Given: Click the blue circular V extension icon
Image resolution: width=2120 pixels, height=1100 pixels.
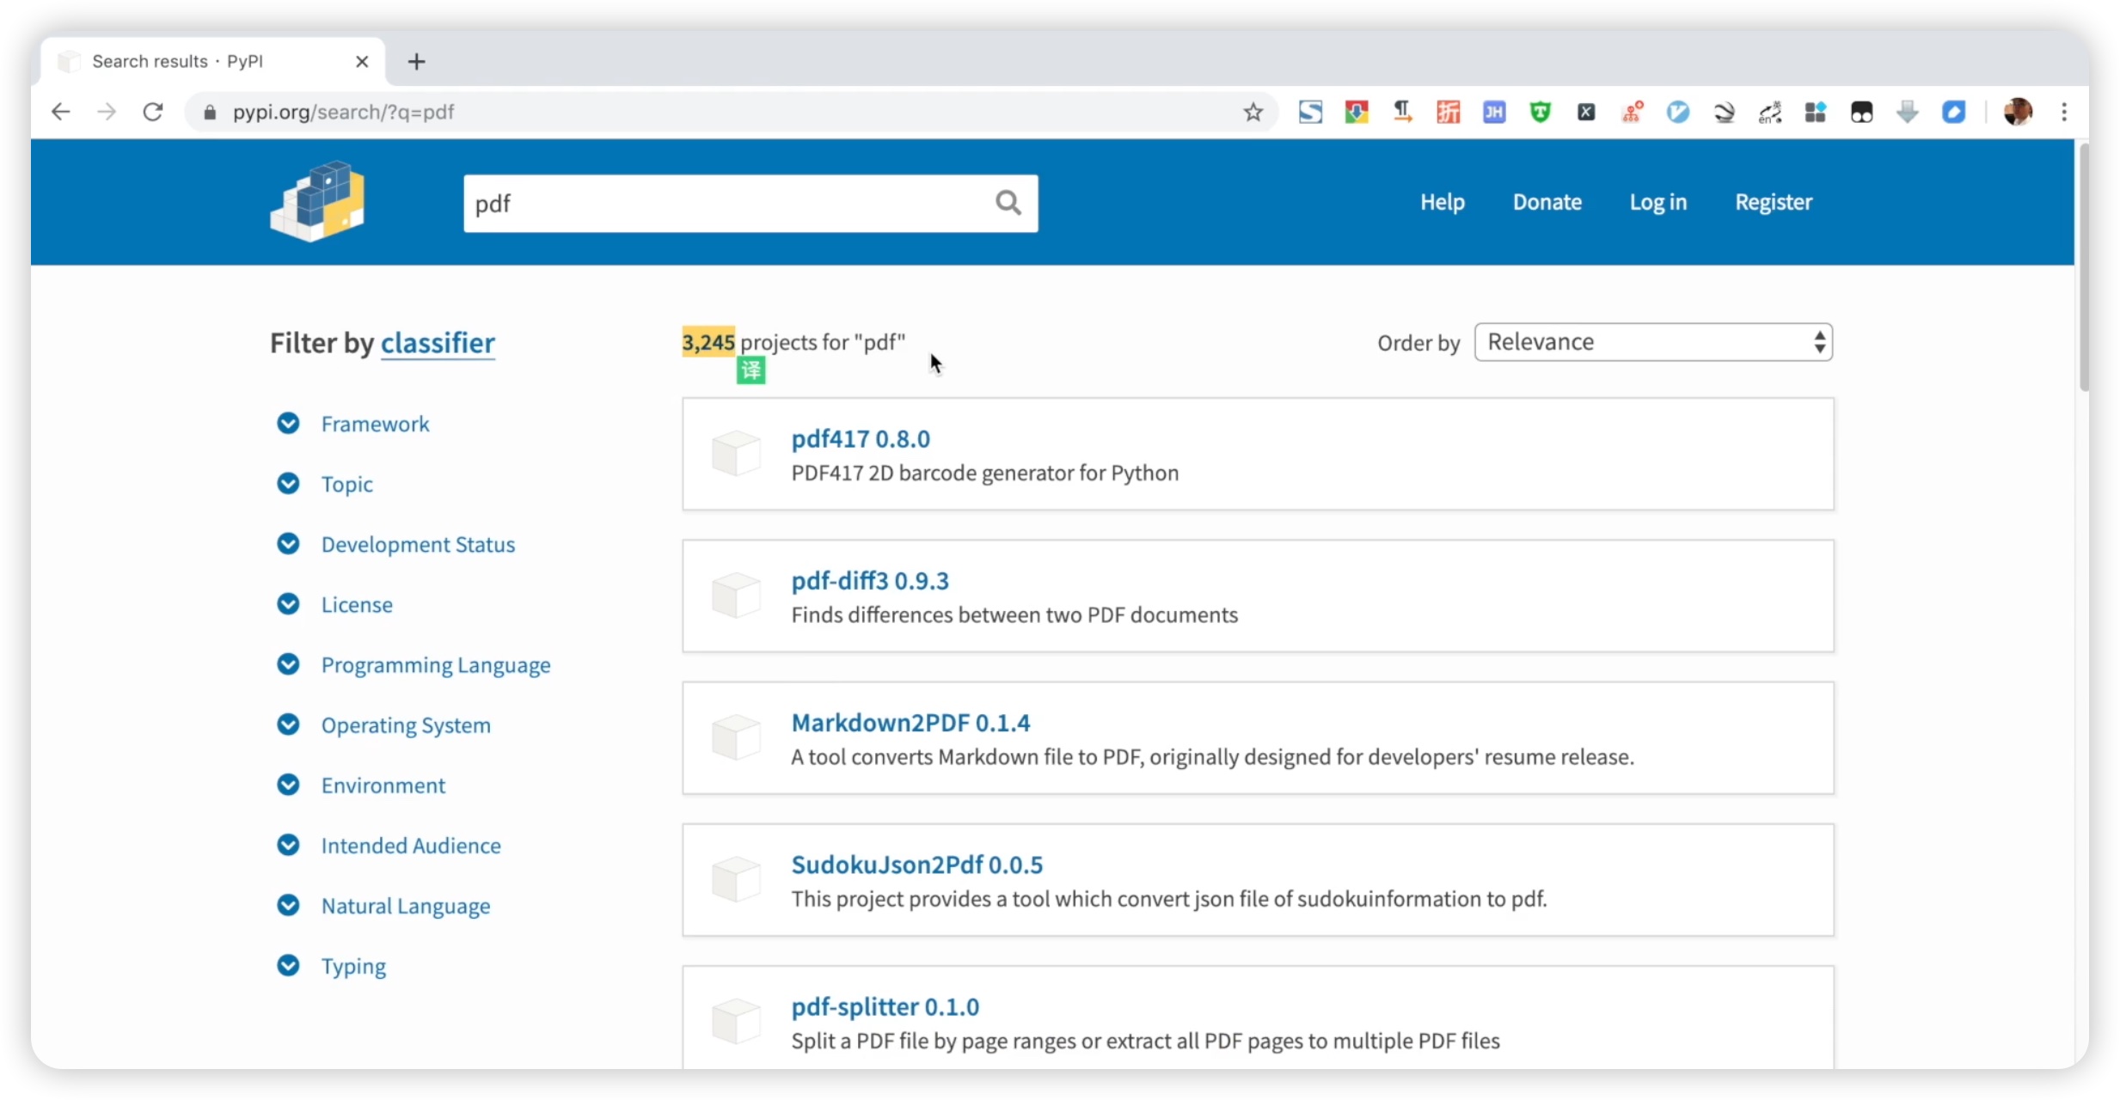Looking at the screenshot, I should click(x=1677, y=112).
